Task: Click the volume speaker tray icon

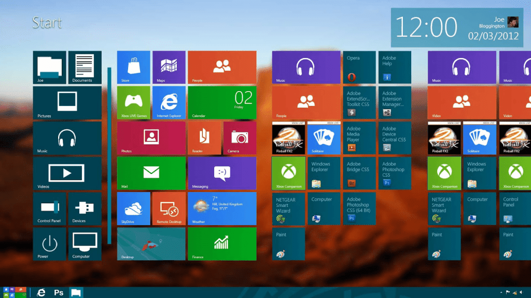Action: pos(521,293)
